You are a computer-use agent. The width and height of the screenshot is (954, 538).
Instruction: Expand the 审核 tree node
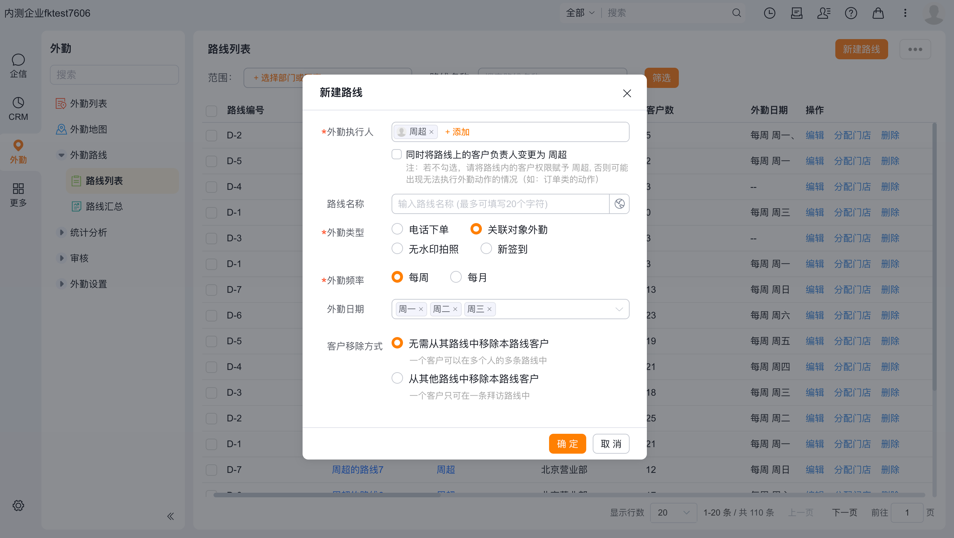pyautogui.click(x=62, y=258)
